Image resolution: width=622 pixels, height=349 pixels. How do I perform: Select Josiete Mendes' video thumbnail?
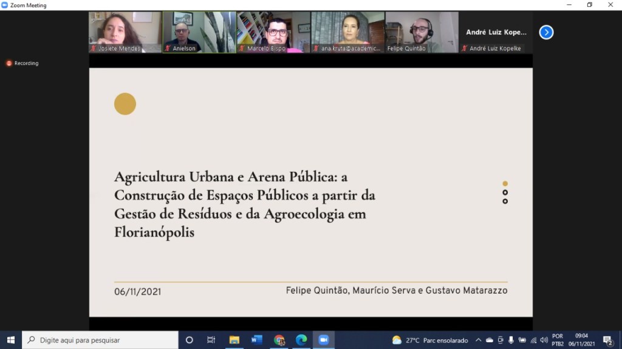(125, 32)
